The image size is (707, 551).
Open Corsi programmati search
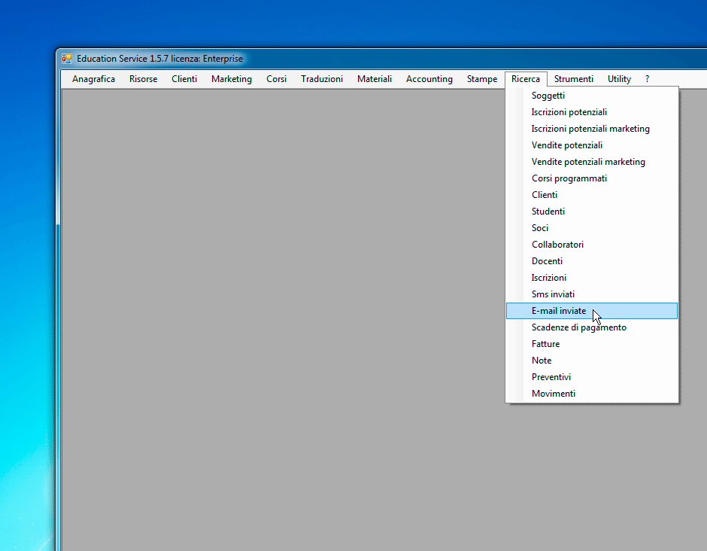[x=592, y=178]
